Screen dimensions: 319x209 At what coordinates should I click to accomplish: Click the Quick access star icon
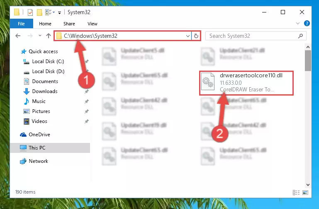click(24, 52)
